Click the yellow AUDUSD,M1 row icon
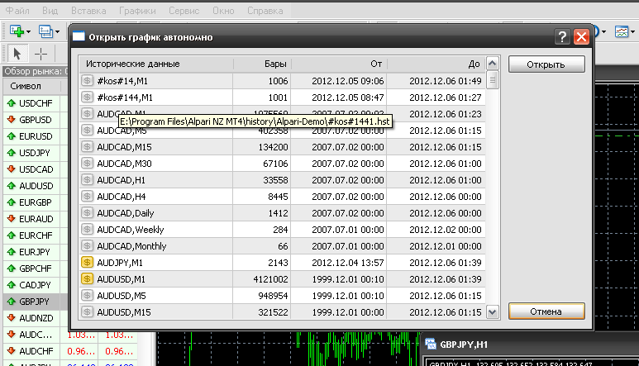The image size is (639, 366). pyautogui.click(x=87, y=279)
